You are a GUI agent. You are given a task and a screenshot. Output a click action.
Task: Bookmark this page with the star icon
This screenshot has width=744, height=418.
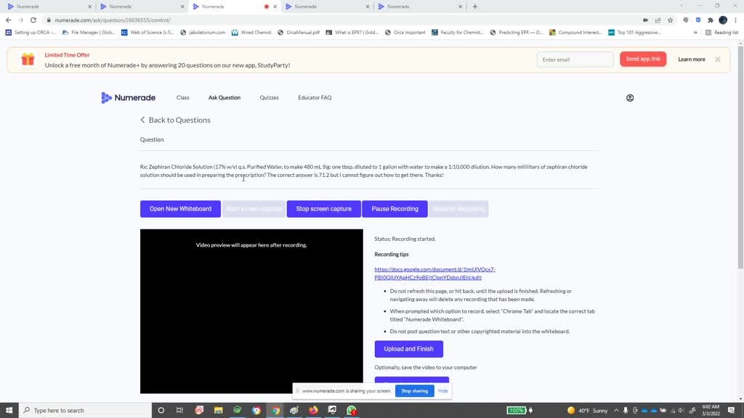(x=670, y=20)
